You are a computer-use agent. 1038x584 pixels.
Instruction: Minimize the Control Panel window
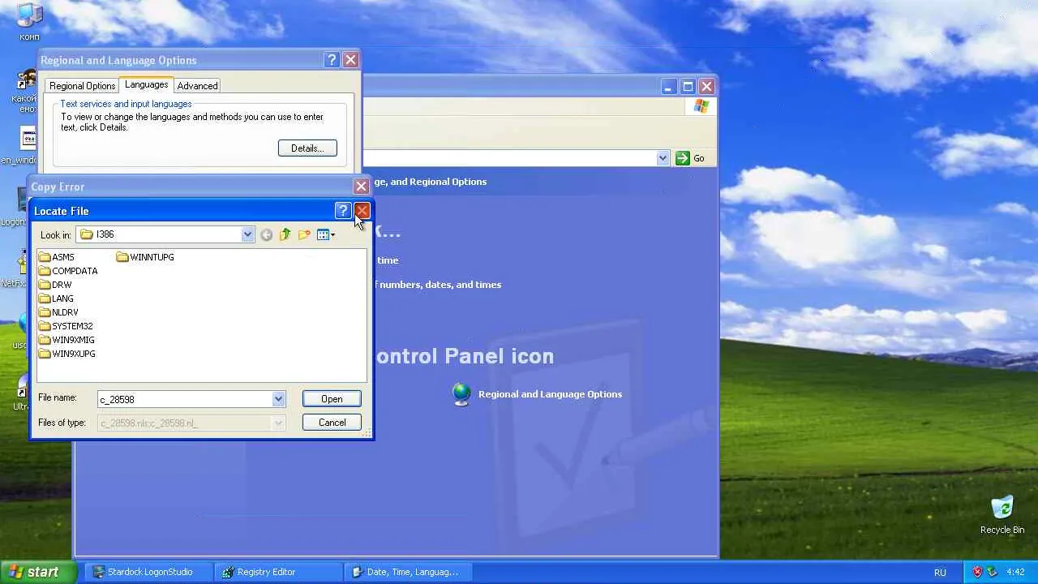[x=668, y=87]
